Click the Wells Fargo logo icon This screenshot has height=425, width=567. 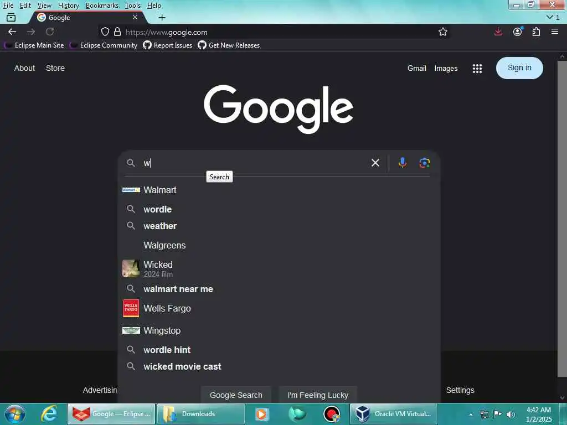point(131,308)
